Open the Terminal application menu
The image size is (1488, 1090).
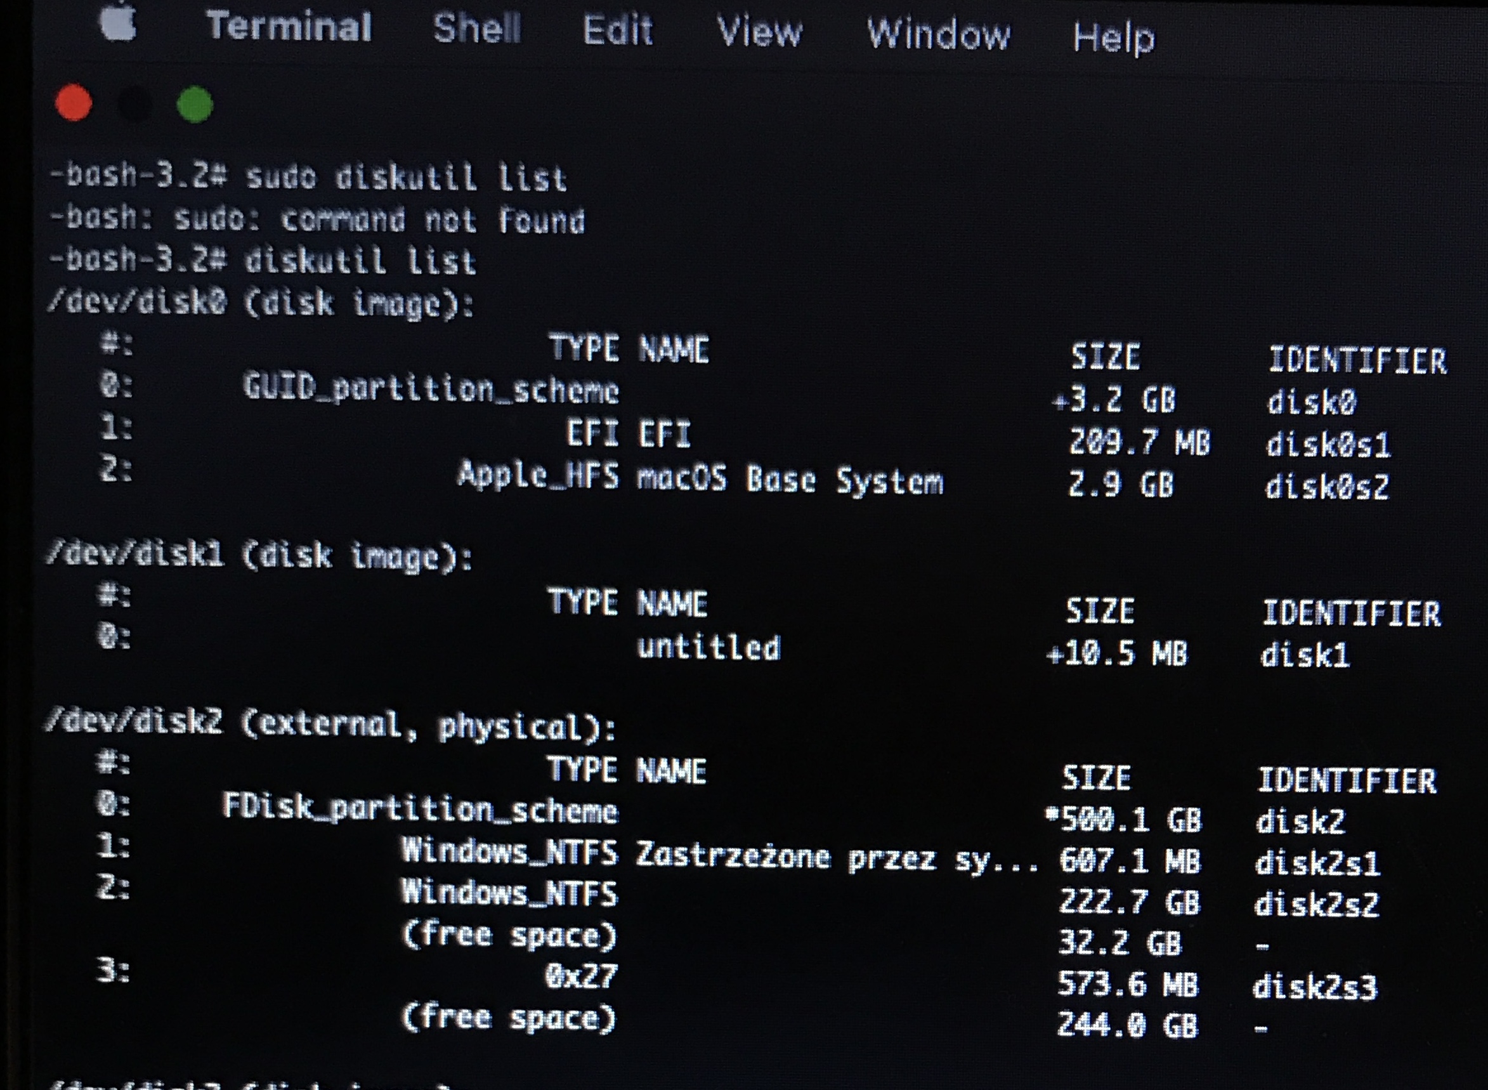pos(289,27)
